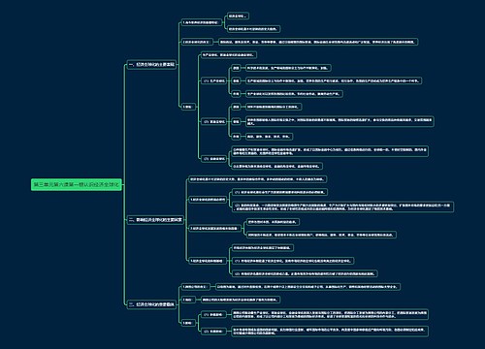Image resolution: width=485 pixels, height=349 pixels.
Task: Select the leaf listing 商品、服务、技术 items
Action: (x=269, y=137)
